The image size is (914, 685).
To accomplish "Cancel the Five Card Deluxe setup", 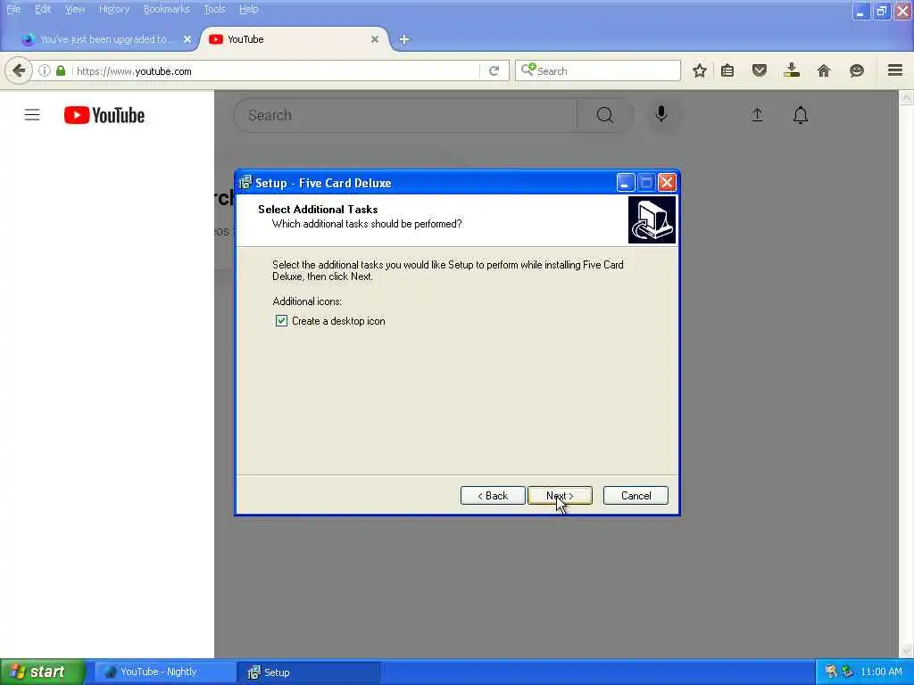I will 636,496.
